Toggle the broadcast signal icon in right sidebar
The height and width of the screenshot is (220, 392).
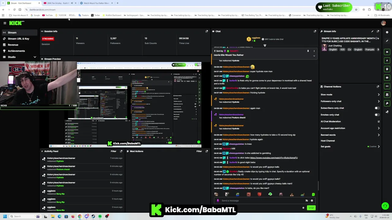387,86
